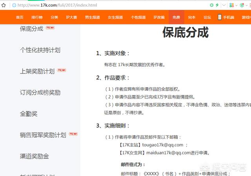
Task: Open the 手机端 nav link
Action: pyautogui.click(x=229, y=17)
